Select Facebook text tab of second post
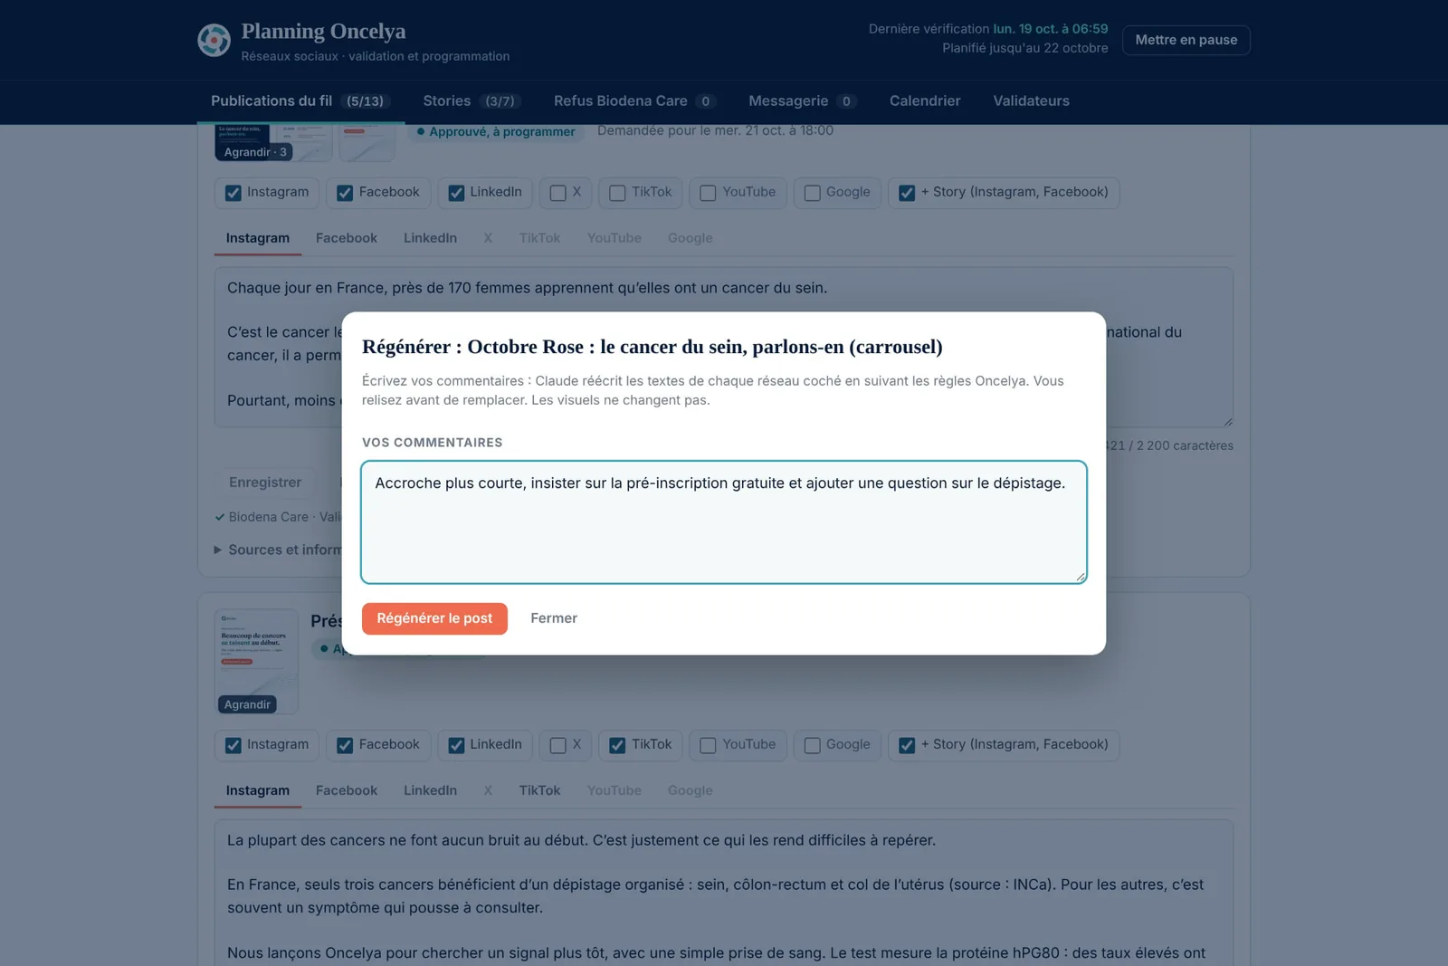This screenshot has height=966, width=1448. click(346, 790)
